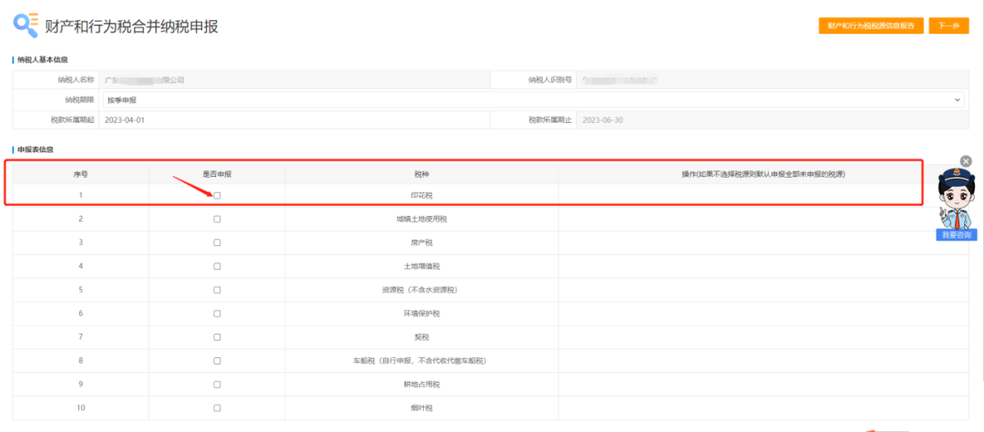Click the magnifier logo icon by page title
This screenshot has height=432, width=984.
click(x=26, y=26)
